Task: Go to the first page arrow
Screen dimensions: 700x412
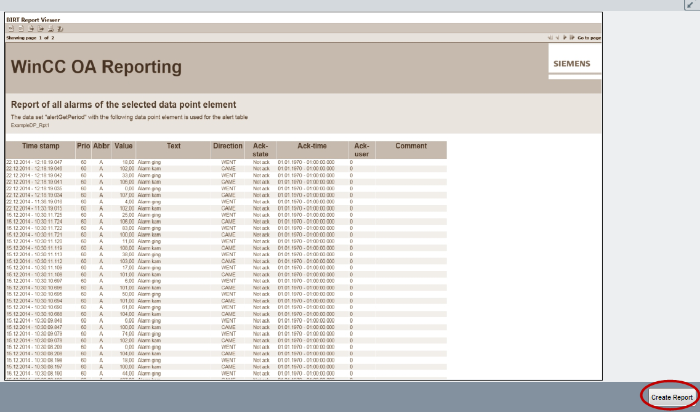Action: pyautogui.click(x=550, y=38)
